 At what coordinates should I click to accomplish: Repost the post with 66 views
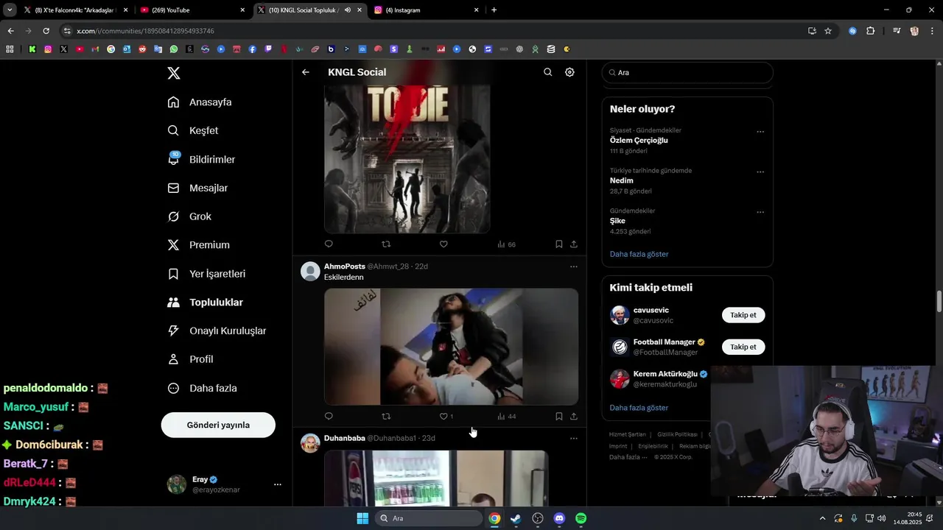click(x=386, y=244)
